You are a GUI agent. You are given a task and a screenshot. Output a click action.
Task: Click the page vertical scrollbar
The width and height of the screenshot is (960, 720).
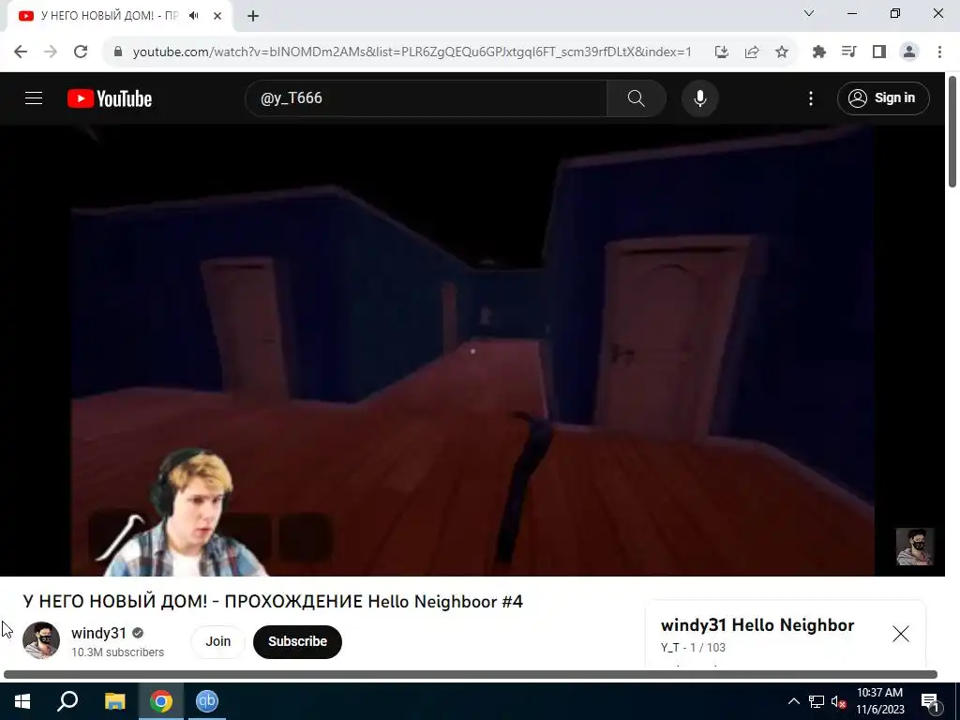tap(952, 131)
